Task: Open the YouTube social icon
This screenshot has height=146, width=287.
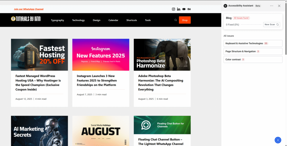Action: coord(184,9)
